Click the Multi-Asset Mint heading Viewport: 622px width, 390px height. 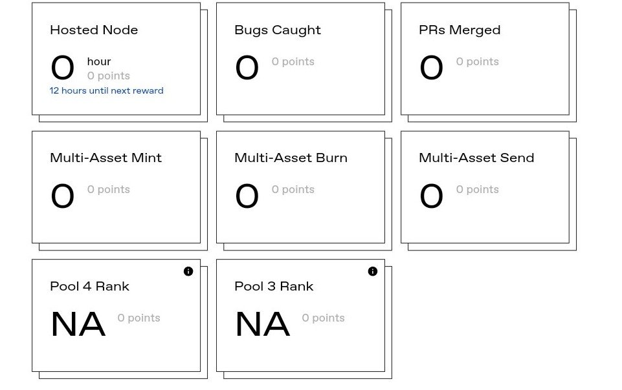pyautogui.click(x=106, y=158)
